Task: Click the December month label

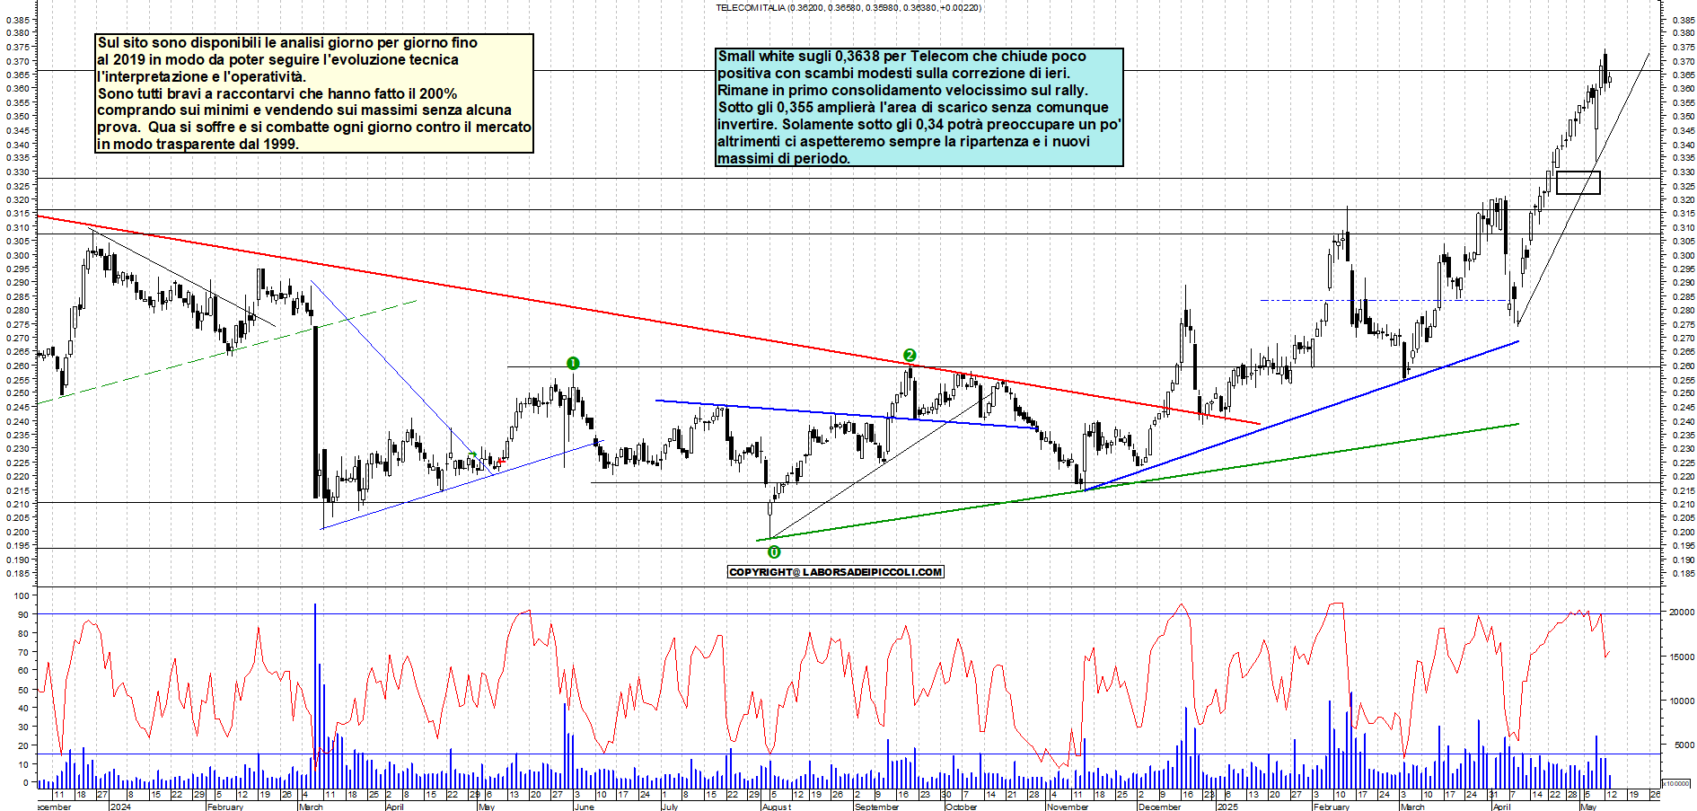Action: (1159, 807)
